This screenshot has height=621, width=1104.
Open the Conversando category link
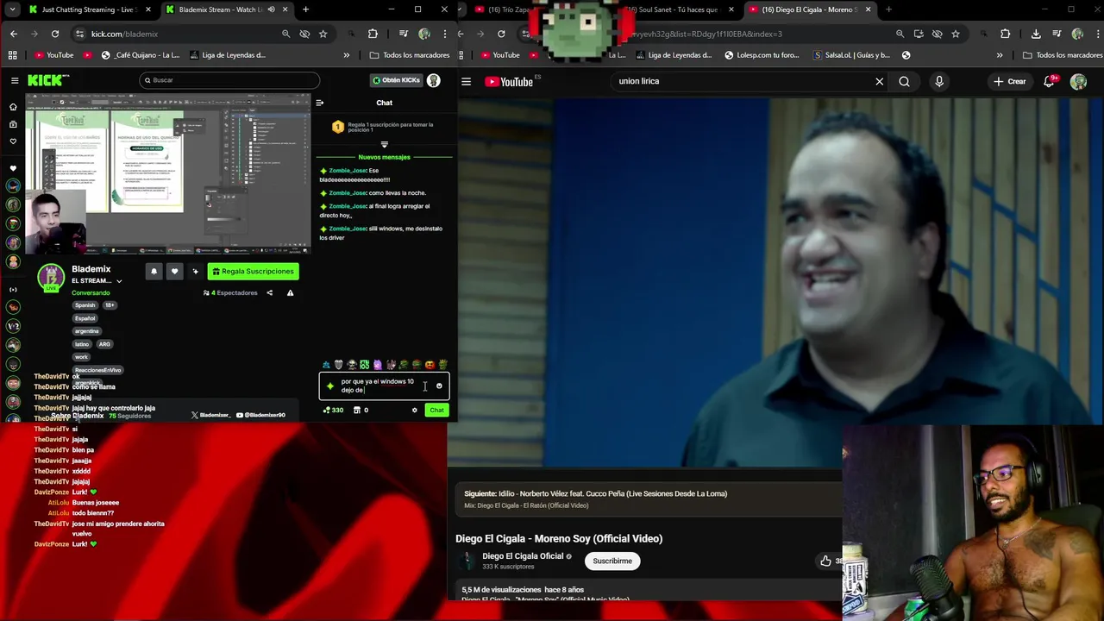coord(91,293)
